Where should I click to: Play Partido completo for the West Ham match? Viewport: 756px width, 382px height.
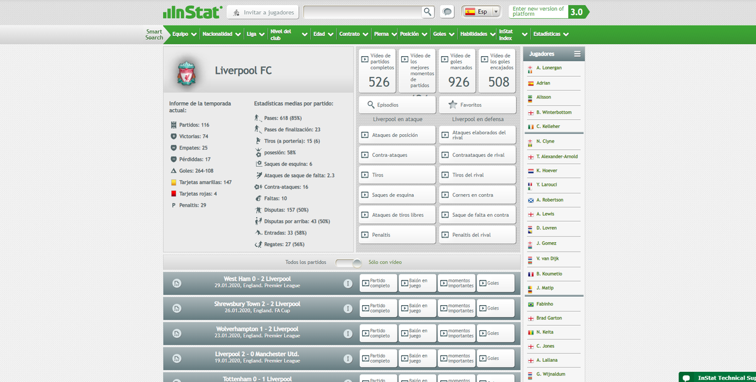coord(379,283)
